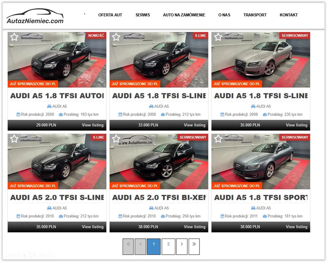Click gauge icon beside Przebieg 256 tys km
327x262 pixels.
163,216
